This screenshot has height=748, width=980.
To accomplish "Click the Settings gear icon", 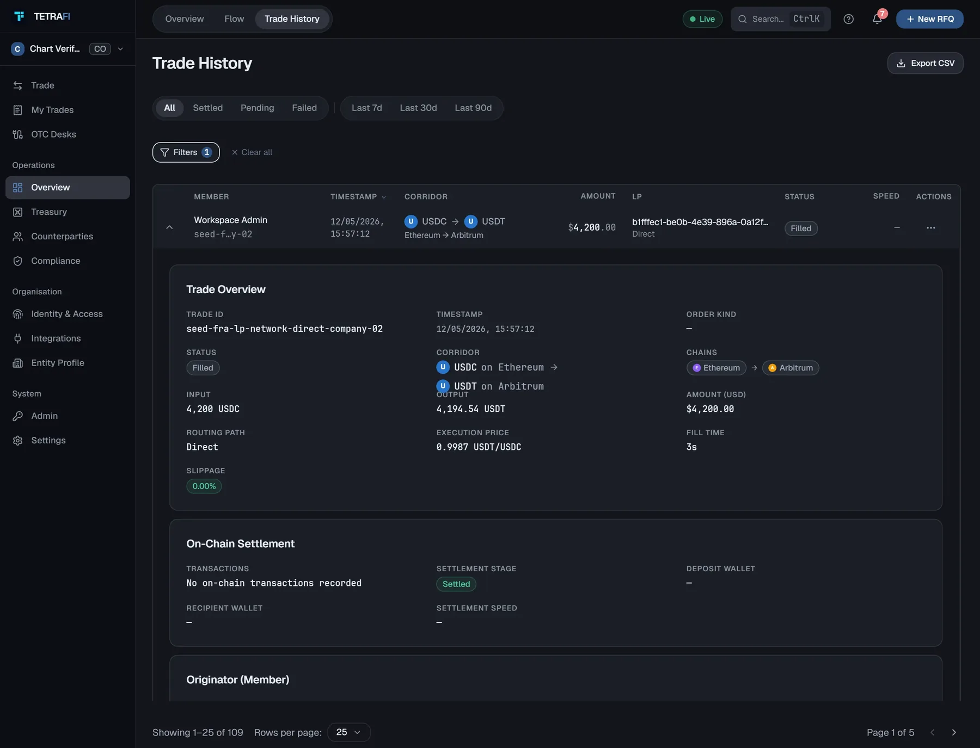I will (18, 441).
